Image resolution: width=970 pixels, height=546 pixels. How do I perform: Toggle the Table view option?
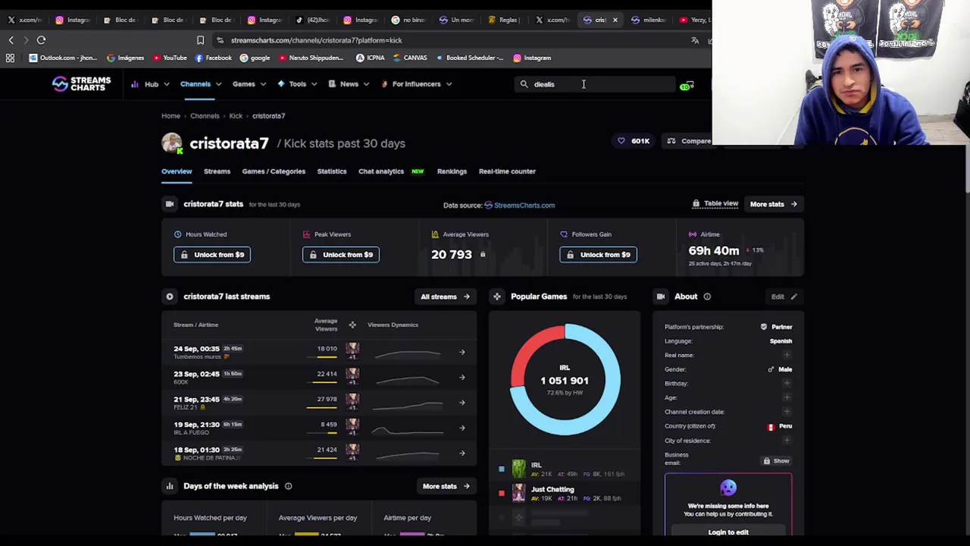tap(715, 203)
